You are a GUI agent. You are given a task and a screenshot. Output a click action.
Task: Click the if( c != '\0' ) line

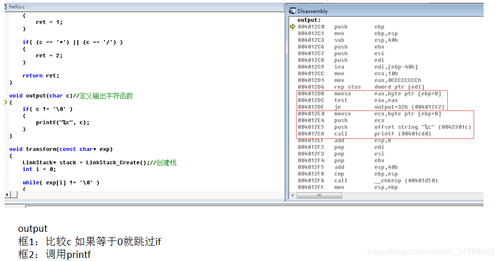[48, 108]
